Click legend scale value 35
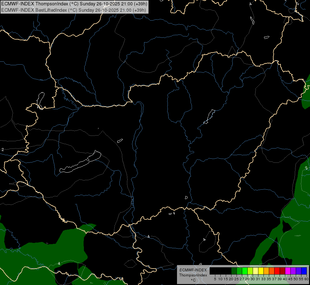The height and width of the screenshot is (285, 310). 269,279
